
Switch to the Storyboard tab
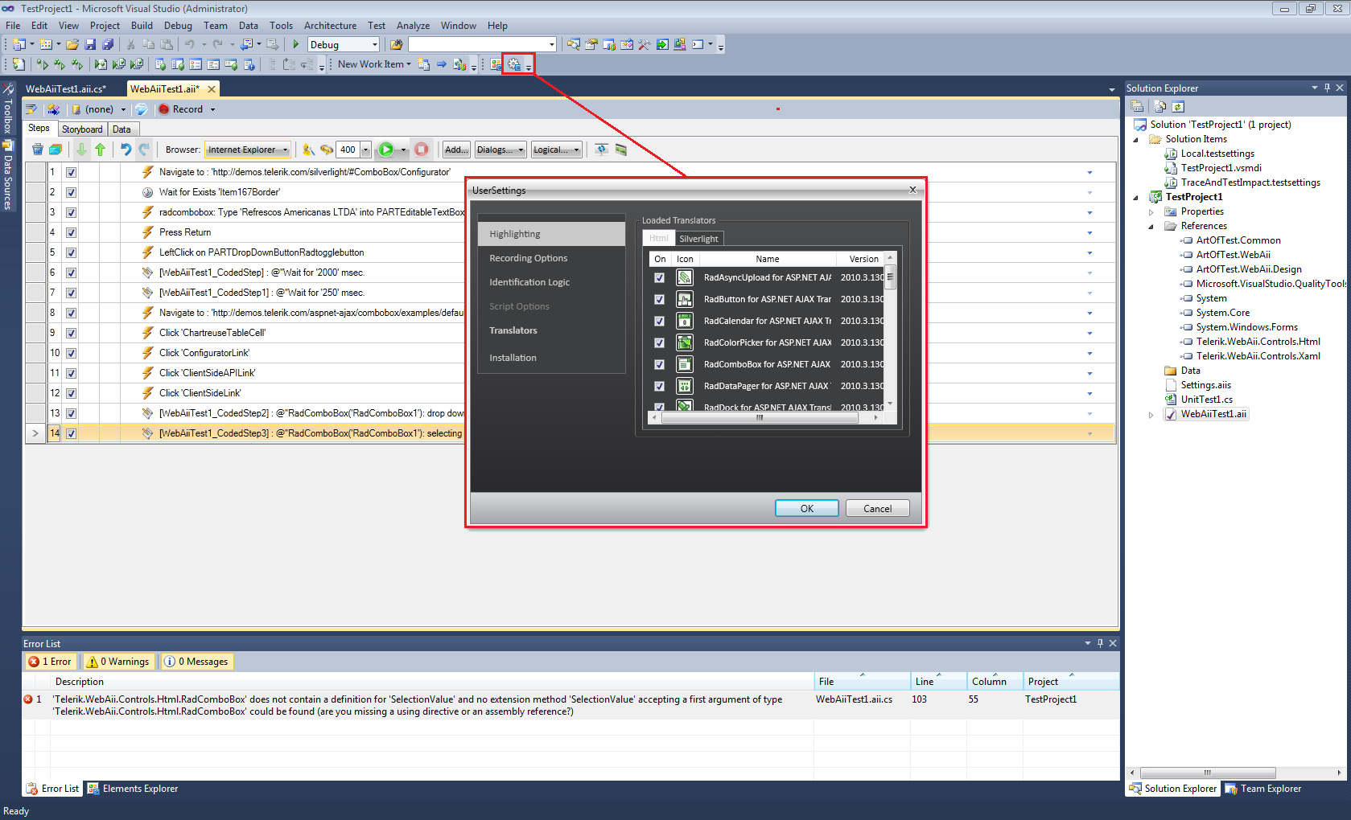tap(82, 129)
